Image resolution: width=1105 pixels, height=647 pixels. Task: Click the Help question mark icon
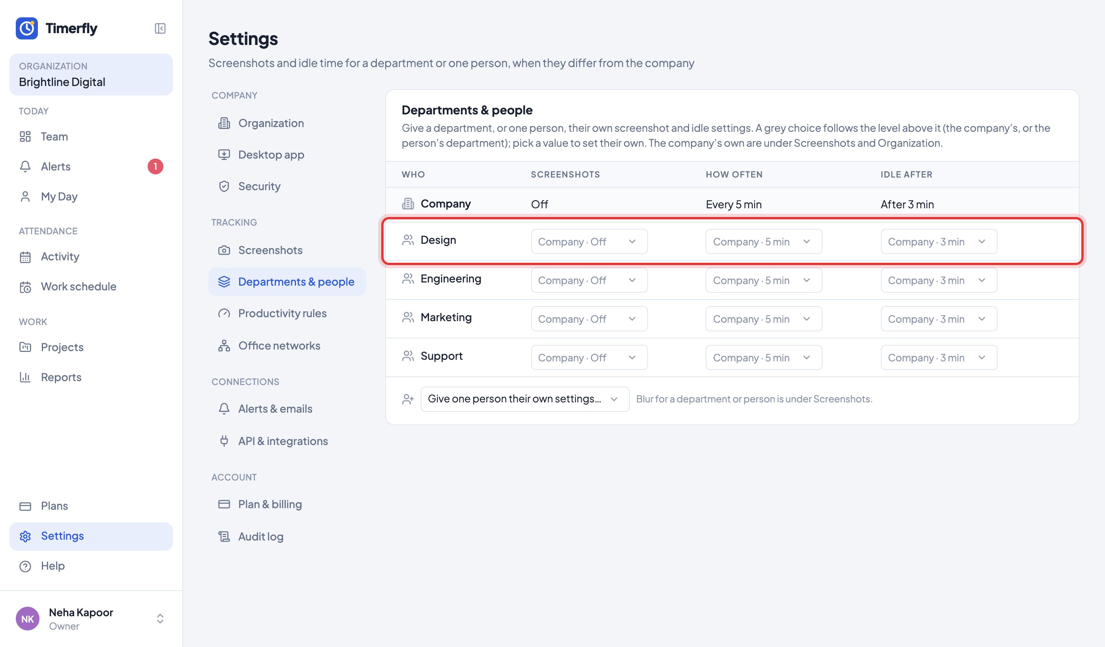pyautogui.click(x=25, y=566)
